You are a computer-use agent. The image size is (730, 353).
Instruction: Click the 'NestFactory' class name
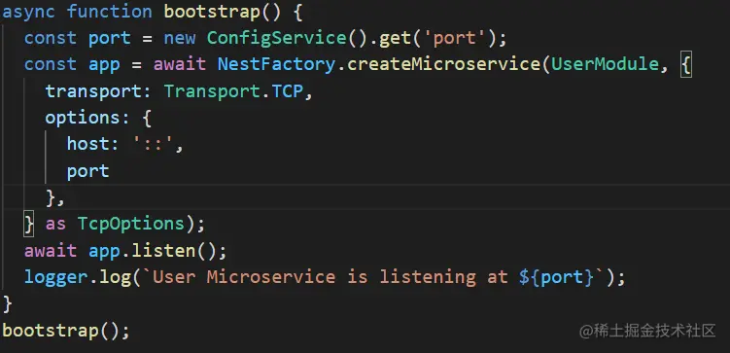pos(276,64)
